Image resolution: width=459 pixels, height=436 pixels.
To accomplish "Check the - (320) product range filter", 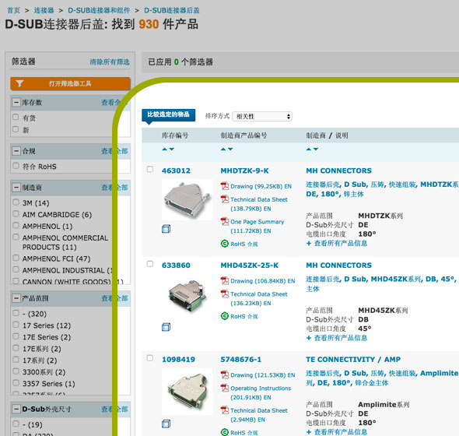I will pyautogui.click(x=16, y=313).
